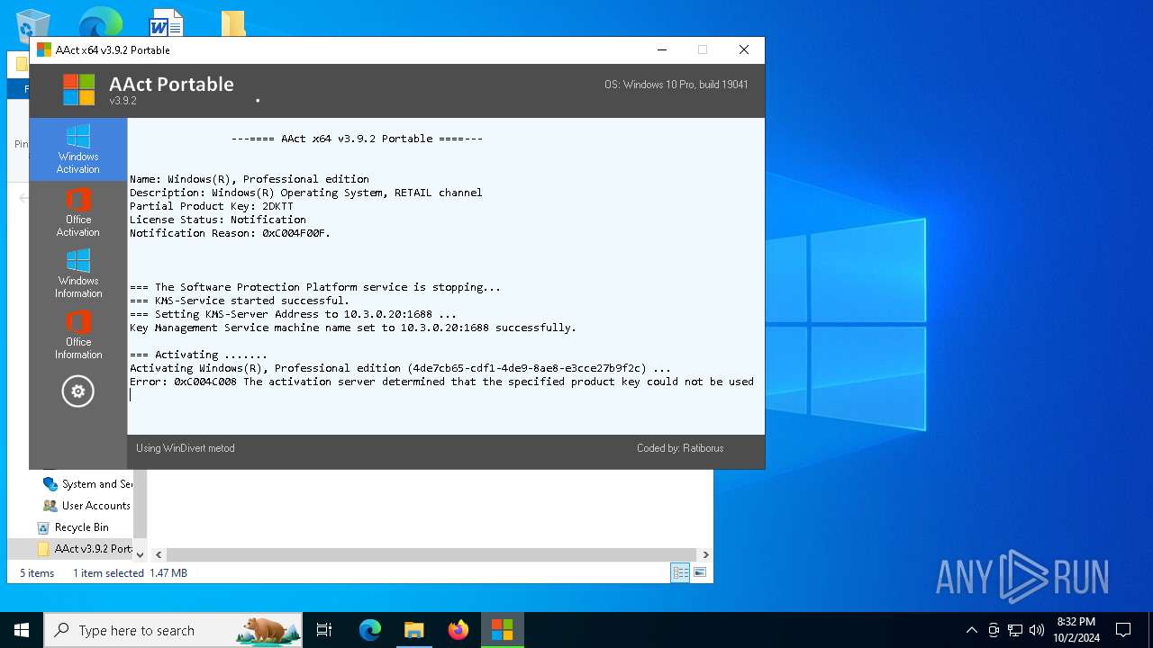Viewport: 1153px width, 648px height.
Task: Minimize the AAct window
Action: [x=662, y=50]
